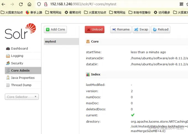Viewport: 188px width, 134px height.
Task: Open the 访问最多 bookmark item
Action: (162, 12)
